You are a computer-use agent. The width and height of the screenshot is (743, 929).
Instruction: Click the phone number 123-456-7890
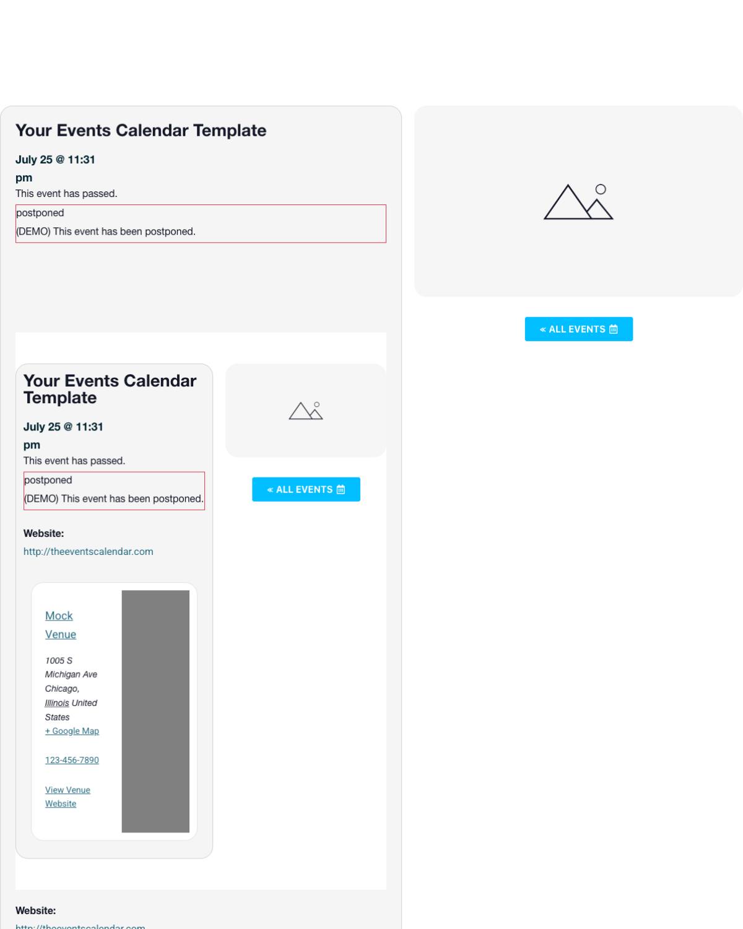click(72, 760)
